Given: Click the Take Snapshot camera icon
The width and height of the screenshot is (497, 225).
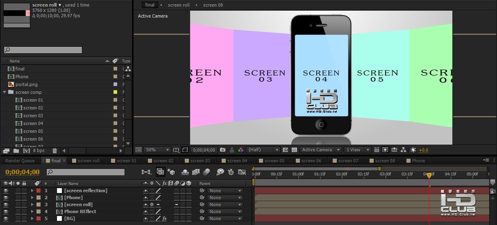Looking at the screenshot, I should click(222, 150).
